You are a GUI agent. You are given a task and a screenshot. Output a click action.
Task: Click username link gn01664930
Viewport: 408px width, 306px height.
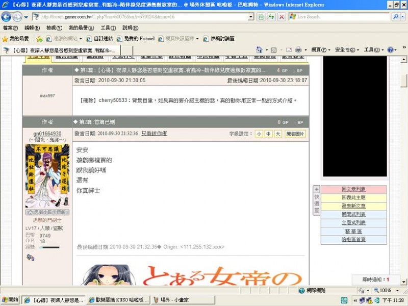pos(47,134)
